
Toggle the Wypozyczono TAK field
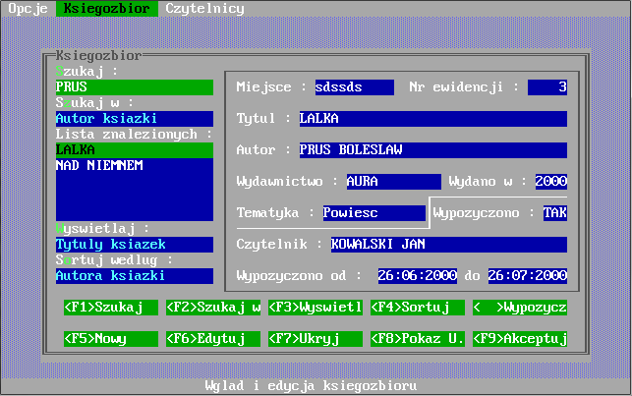coord(554,212)
